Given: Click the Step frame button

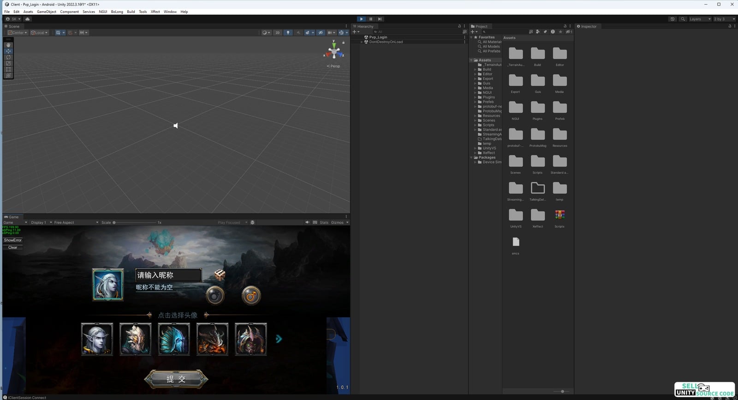Looking at the screenshot, I should pos(380,19).
